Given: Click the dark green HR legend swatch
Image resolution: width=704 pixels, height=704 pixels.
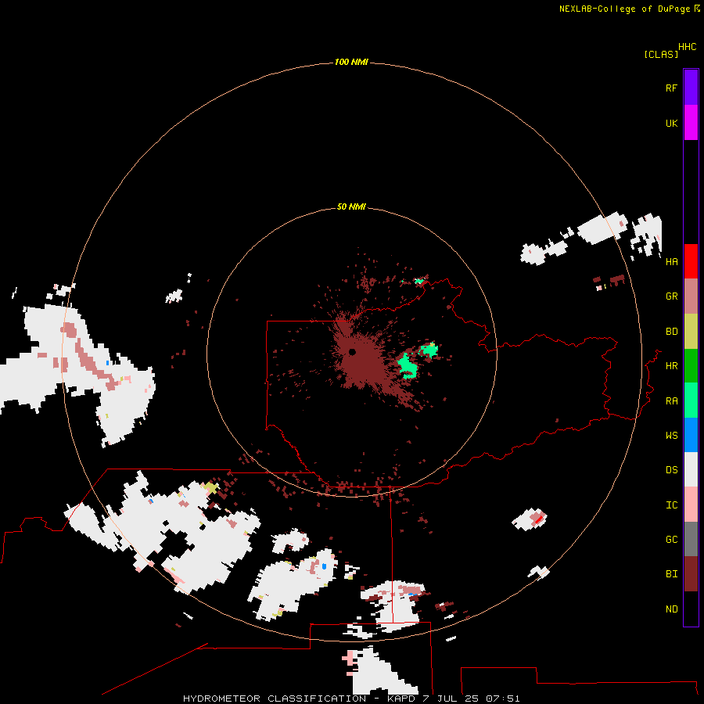Looking at the screenshot, I should [x=691, y=366].
